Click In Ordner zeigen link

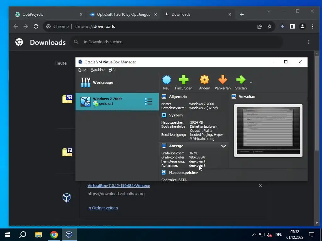pyautogui.click(x=103, y=208)
